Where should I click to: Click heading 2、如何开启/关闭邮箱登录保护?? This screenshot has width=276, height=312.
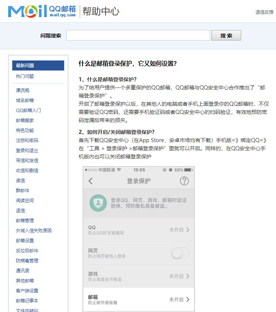click(116, 132)
